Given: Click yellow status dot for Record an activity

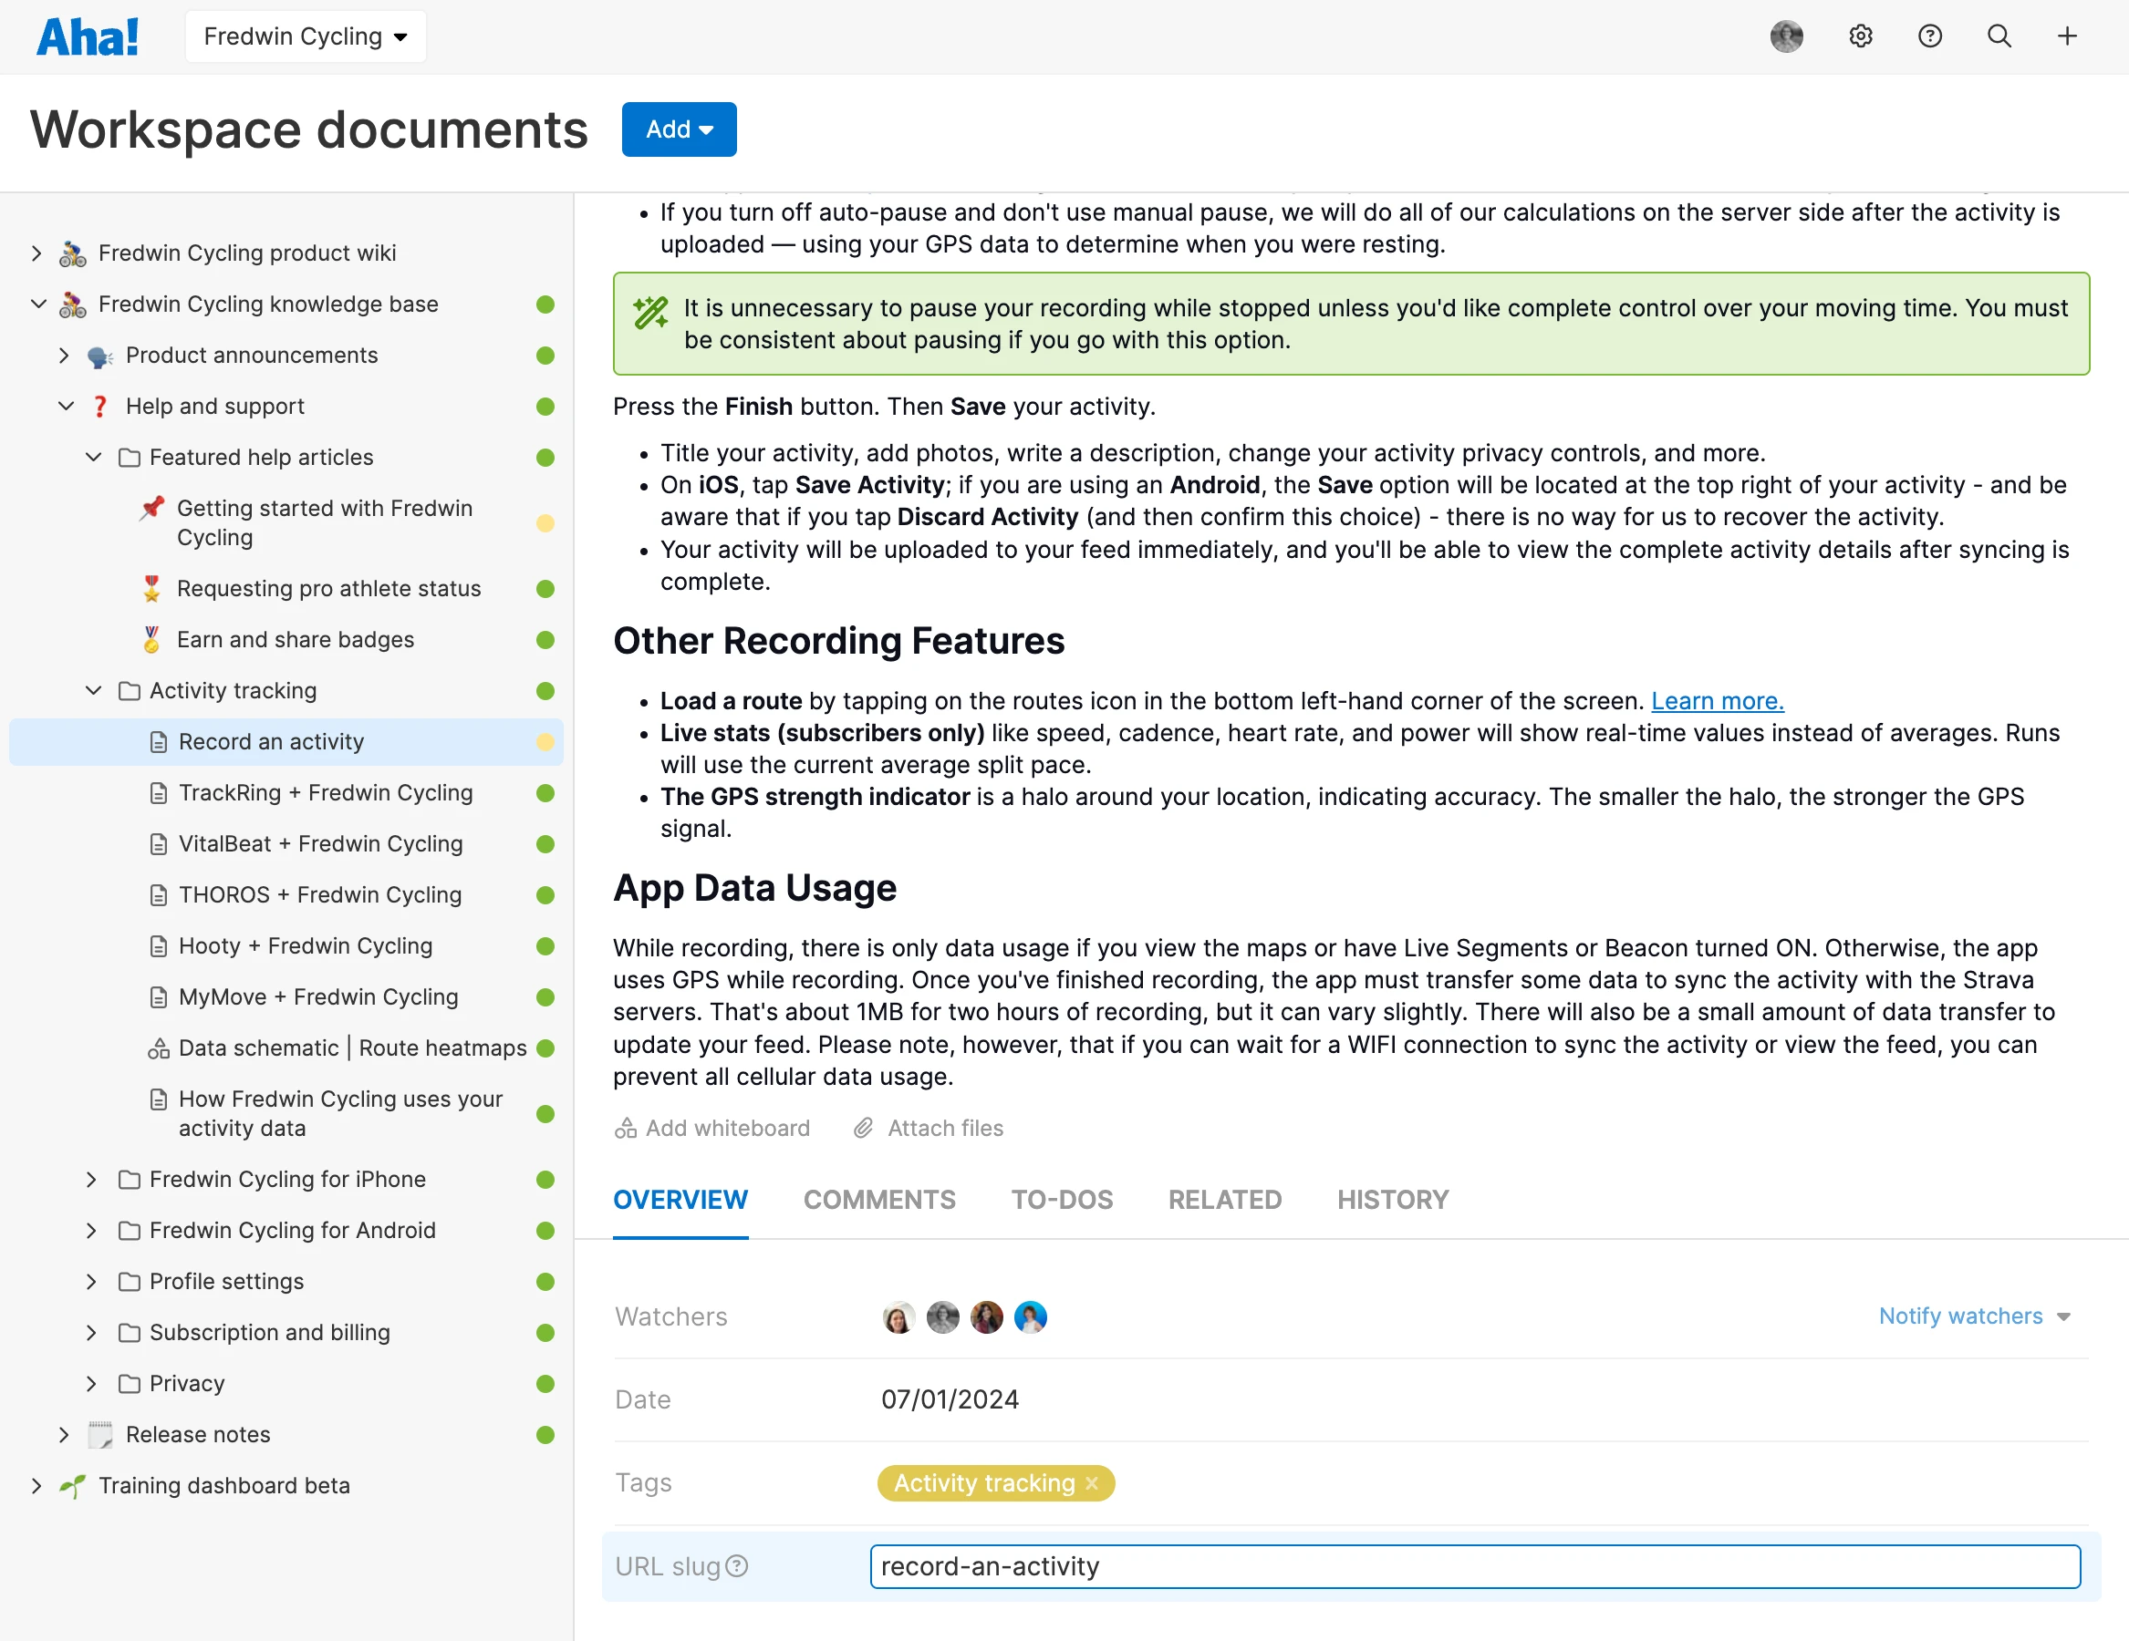Looking at the screenshot, I should [x=545, y=741].
